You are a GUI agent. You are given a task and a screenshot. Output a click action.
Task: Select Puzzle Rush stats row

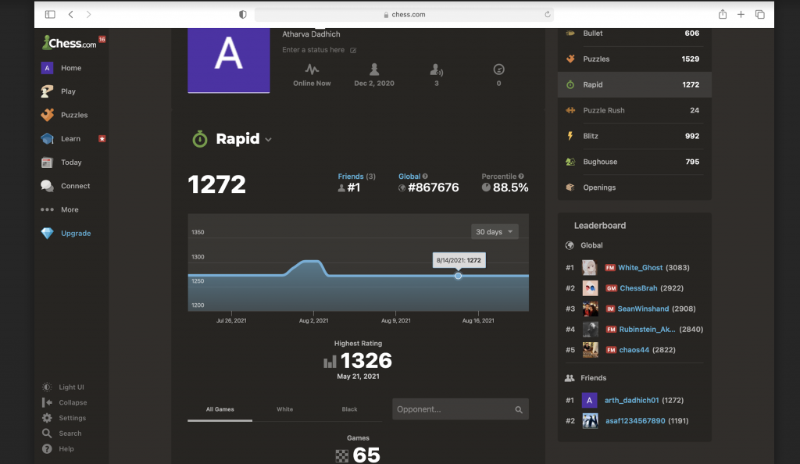click(x=634, y=110)
